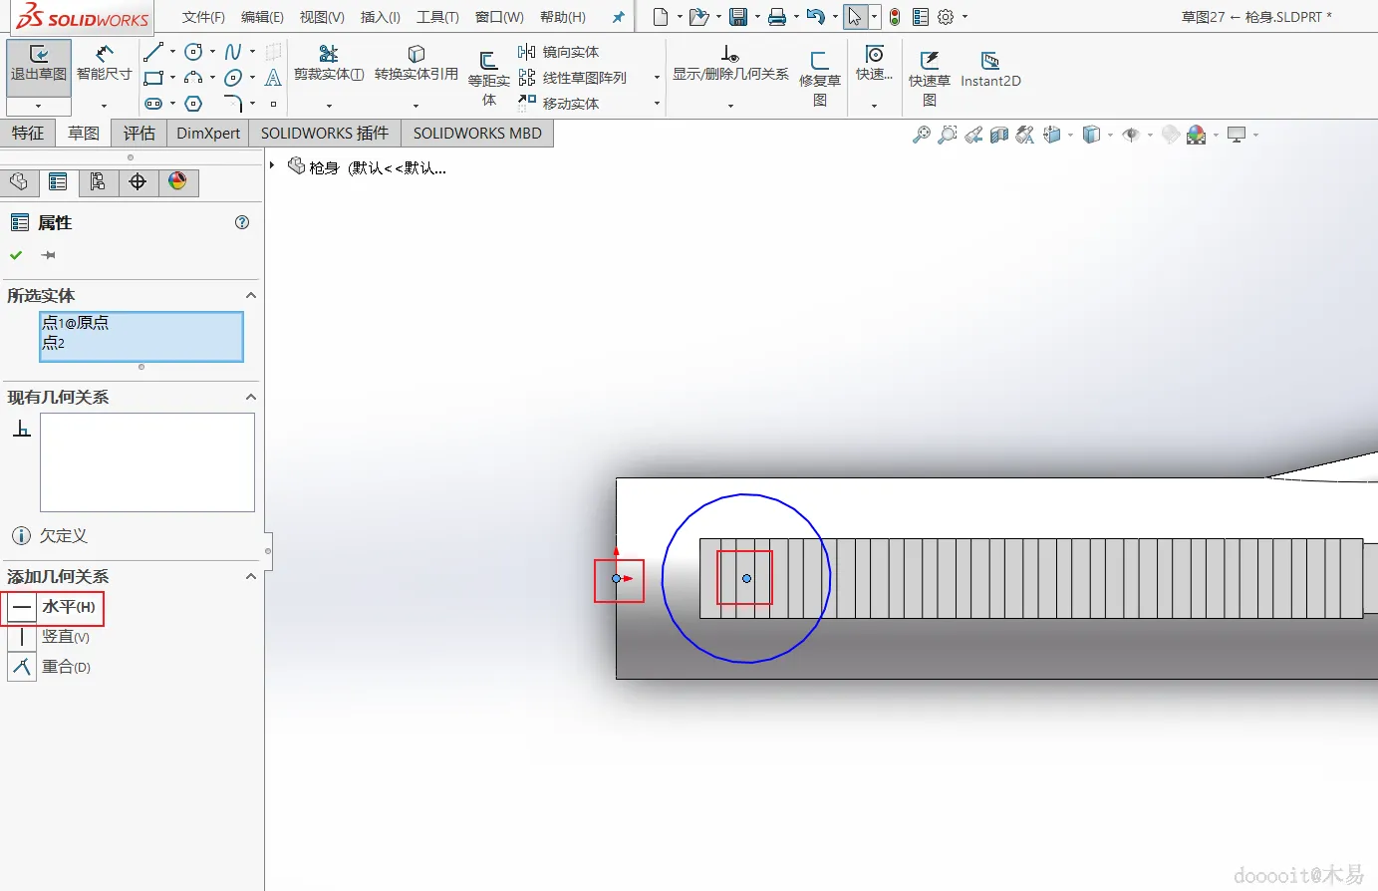Open the properties help question mark
The width and height of the screenshot is (1378, 891).
point(242,222)
